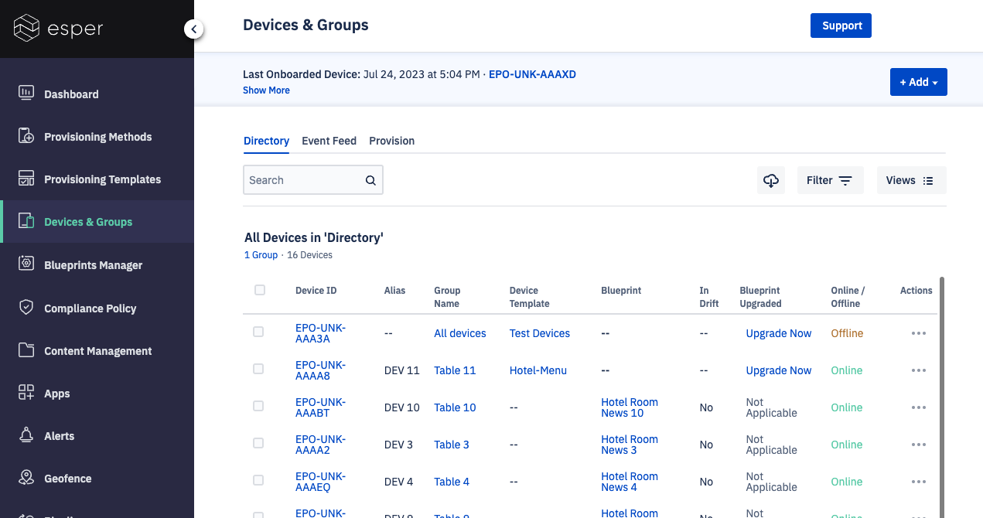This screenshot has width=983, height=518.
Task: Click the Dashboard sidebar icon
Action: click(26, 94)
